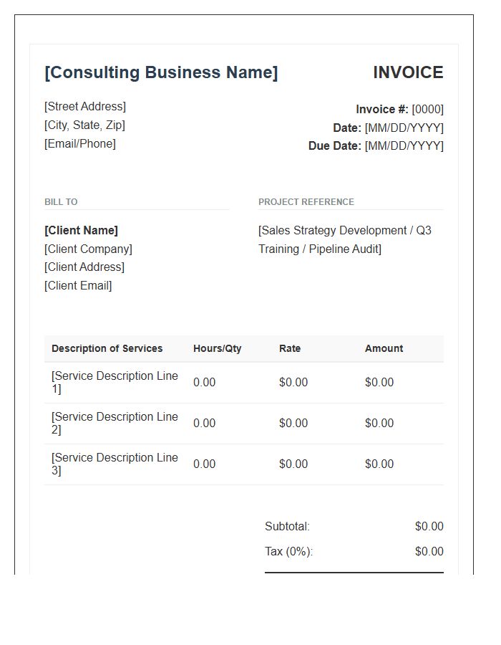Screen dimensions: 501x645
Task: Click the Subtotal $0.00 value
Action: coord(429,527)
